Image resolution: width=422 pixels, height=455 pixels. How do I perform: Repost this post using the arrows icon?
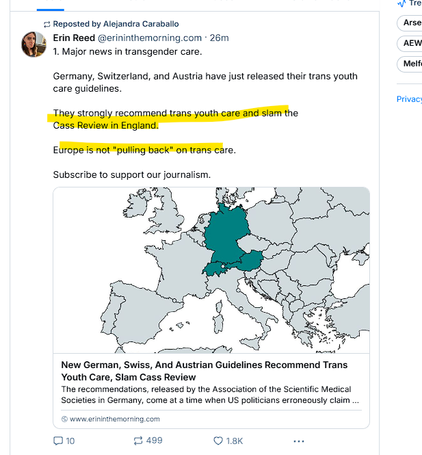(x=137, y=441)
